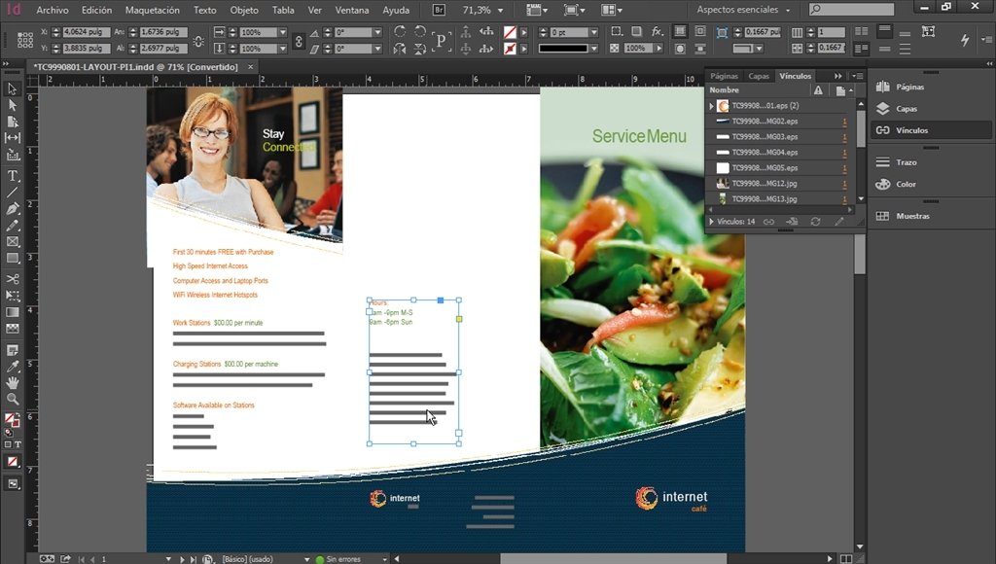Switch to the Capas tab
The image size is (996, 564).
[x=759, y=75]
